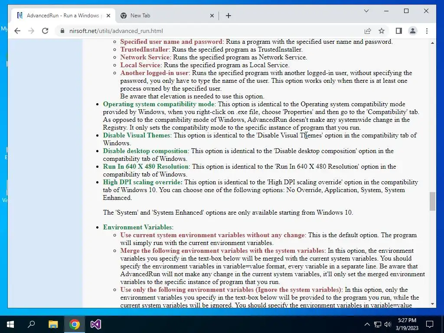The width and height of the screenshot is (444, 333).
Task: Click the 'System Enhanced' options sentence
Action: [x=228, y=212]
